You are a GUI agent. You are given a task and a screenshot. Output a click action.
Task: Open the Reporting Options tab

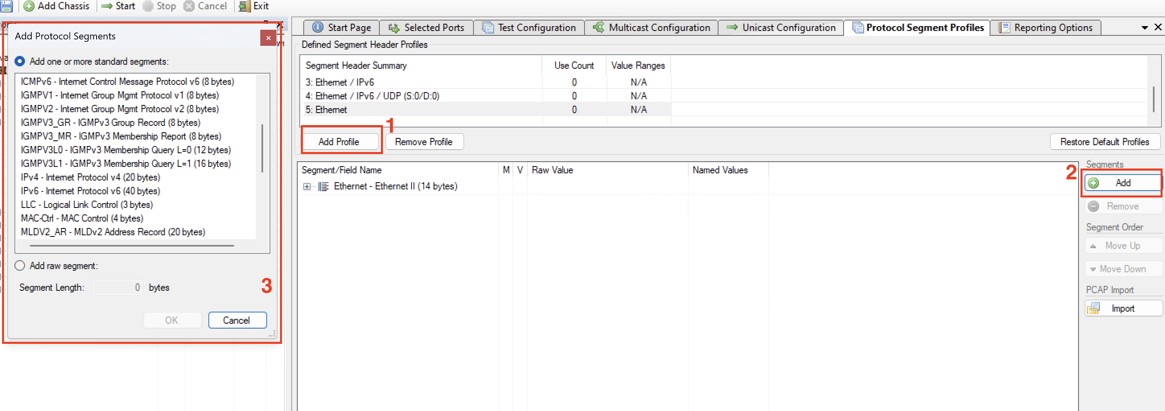[1052, 28]
